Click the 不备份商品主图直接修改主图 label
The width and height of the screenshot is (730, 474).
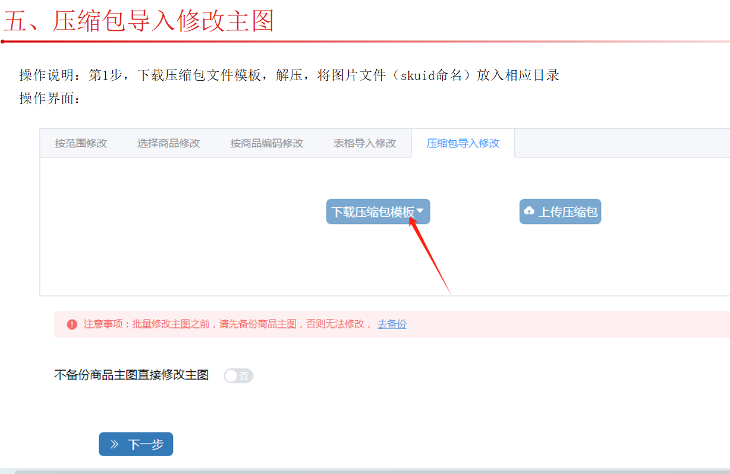(131, 375)
